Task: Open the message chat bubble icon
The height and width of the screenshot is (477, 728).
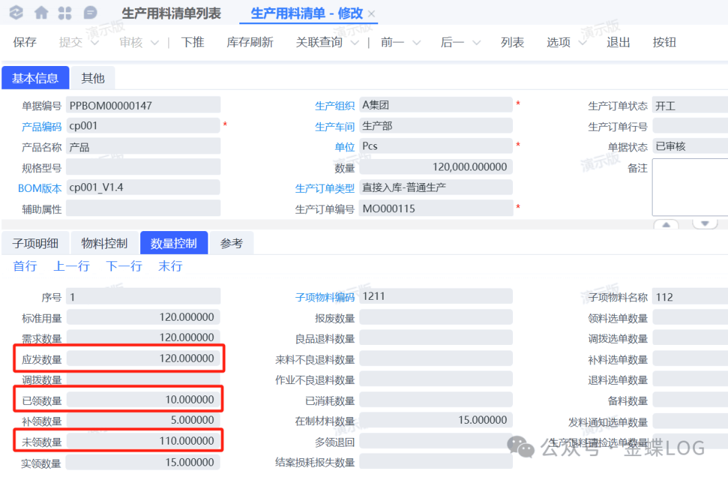Action: pos(90,13)
